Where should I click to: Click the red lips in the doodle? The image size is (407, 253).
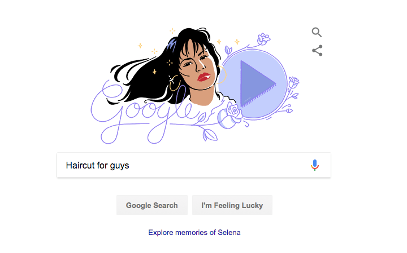pos(203,77)
